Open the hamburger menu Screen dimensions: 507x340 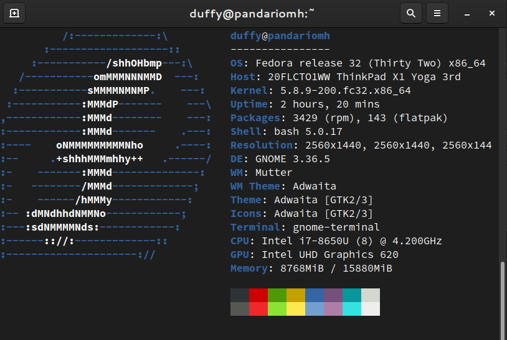point(437,13)
